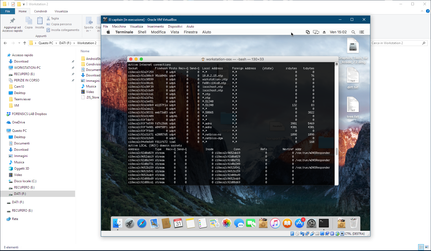This screenshot has width=431, height=251.
Task: Open the Trash in macOS dock
Action: 354,223
